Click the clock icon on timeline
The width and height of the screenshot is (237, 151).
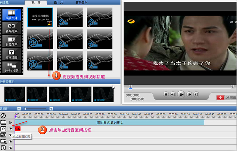click(3, 116)
